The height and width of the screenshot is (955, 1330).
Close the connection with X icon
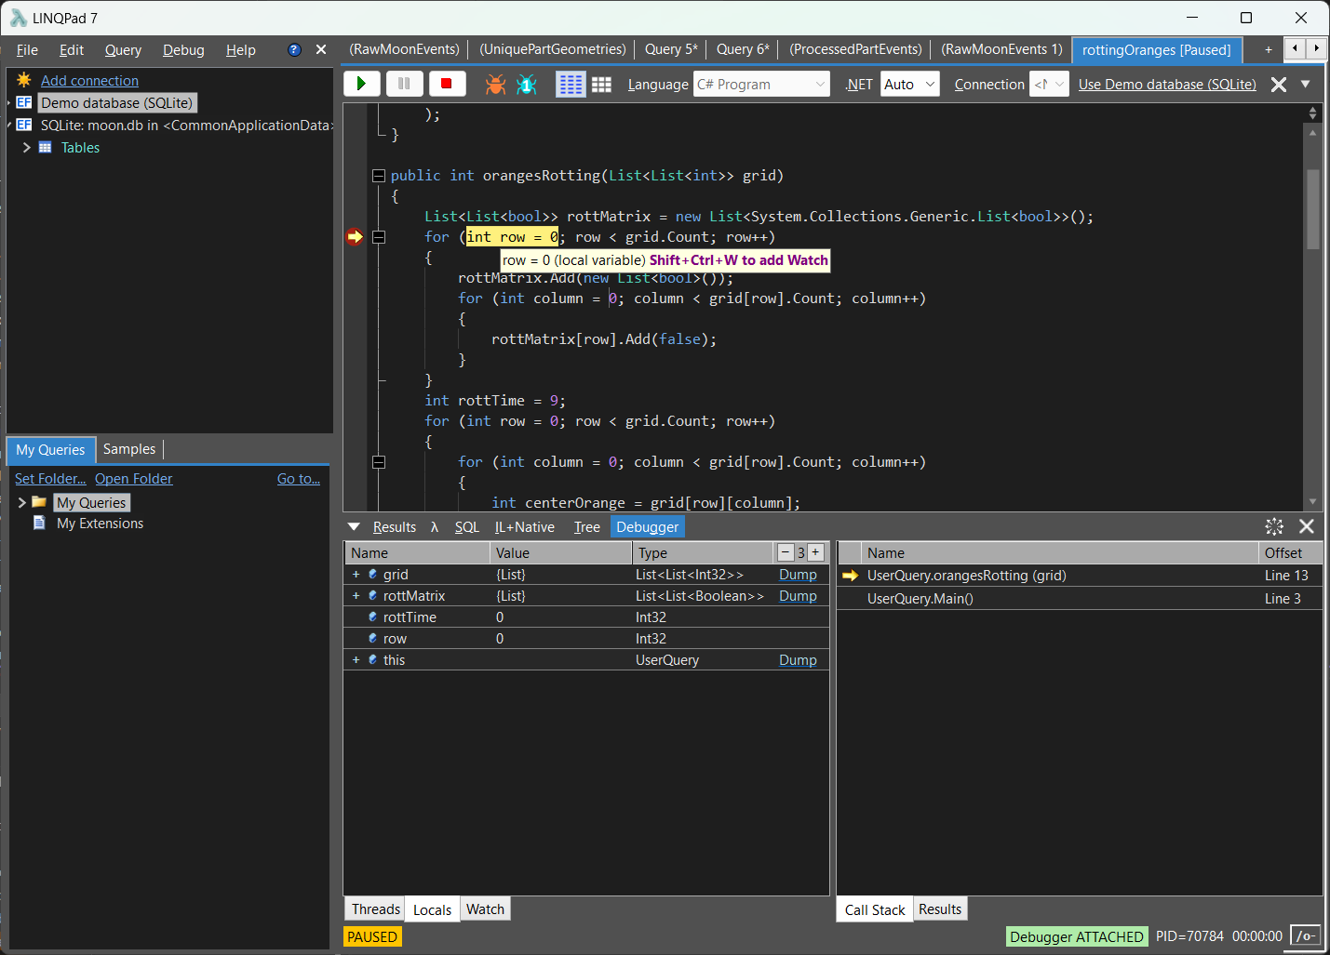pyautogui.click(x=1279, y=85)
